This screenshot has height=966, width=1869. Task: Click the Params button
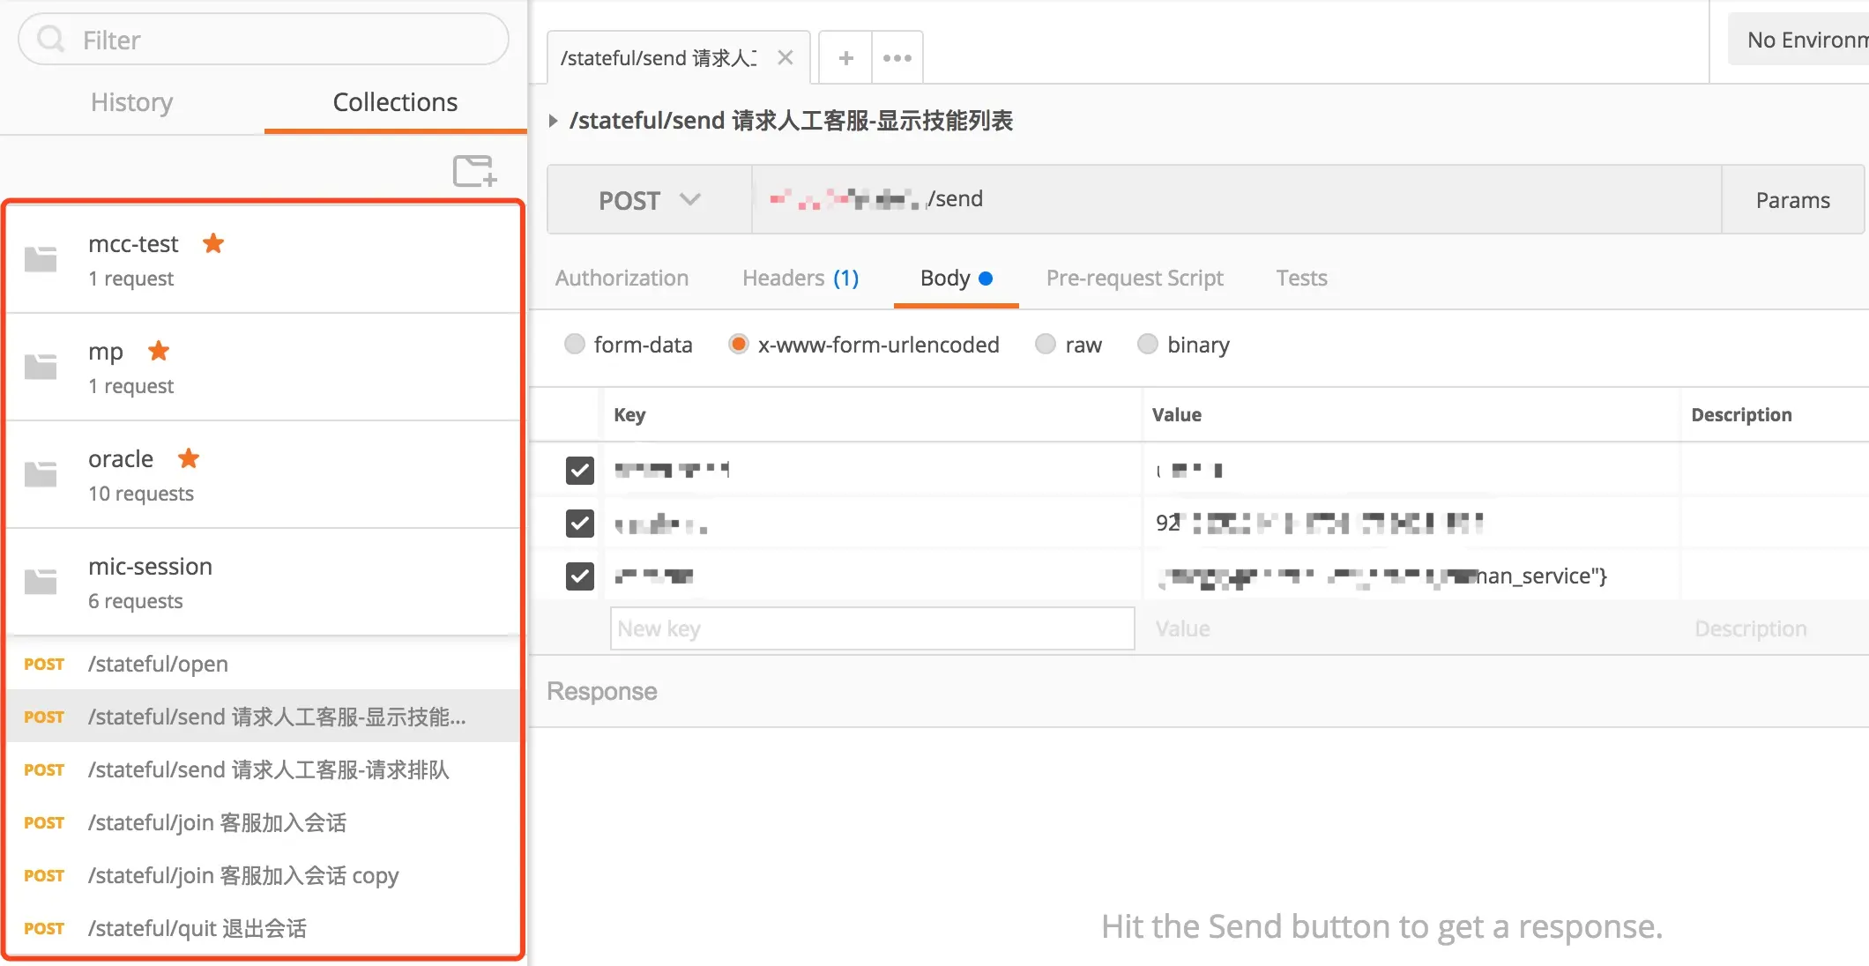click(1792, 200)
